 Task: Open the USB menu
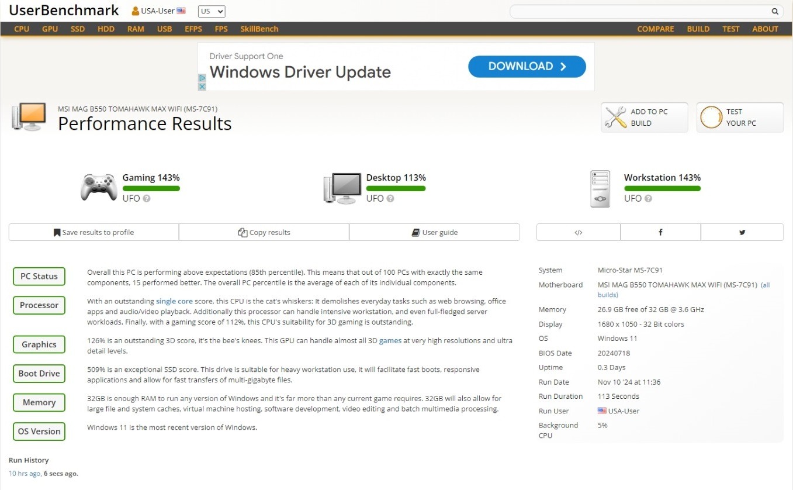click(x=165, y=29)
